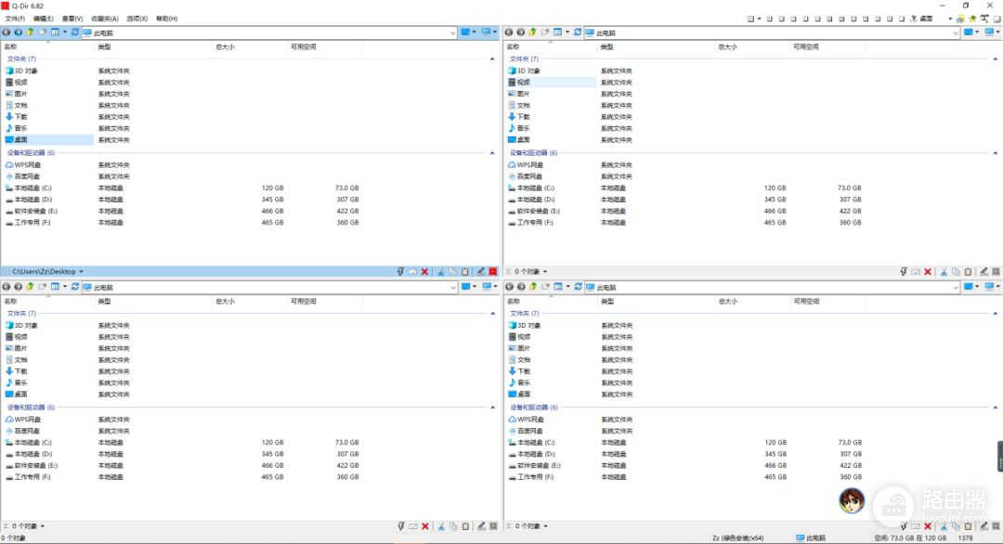Click the lightning icon in bottom-left pane status bar
This screenshot has height=544, width=1003.
point(400,526)
